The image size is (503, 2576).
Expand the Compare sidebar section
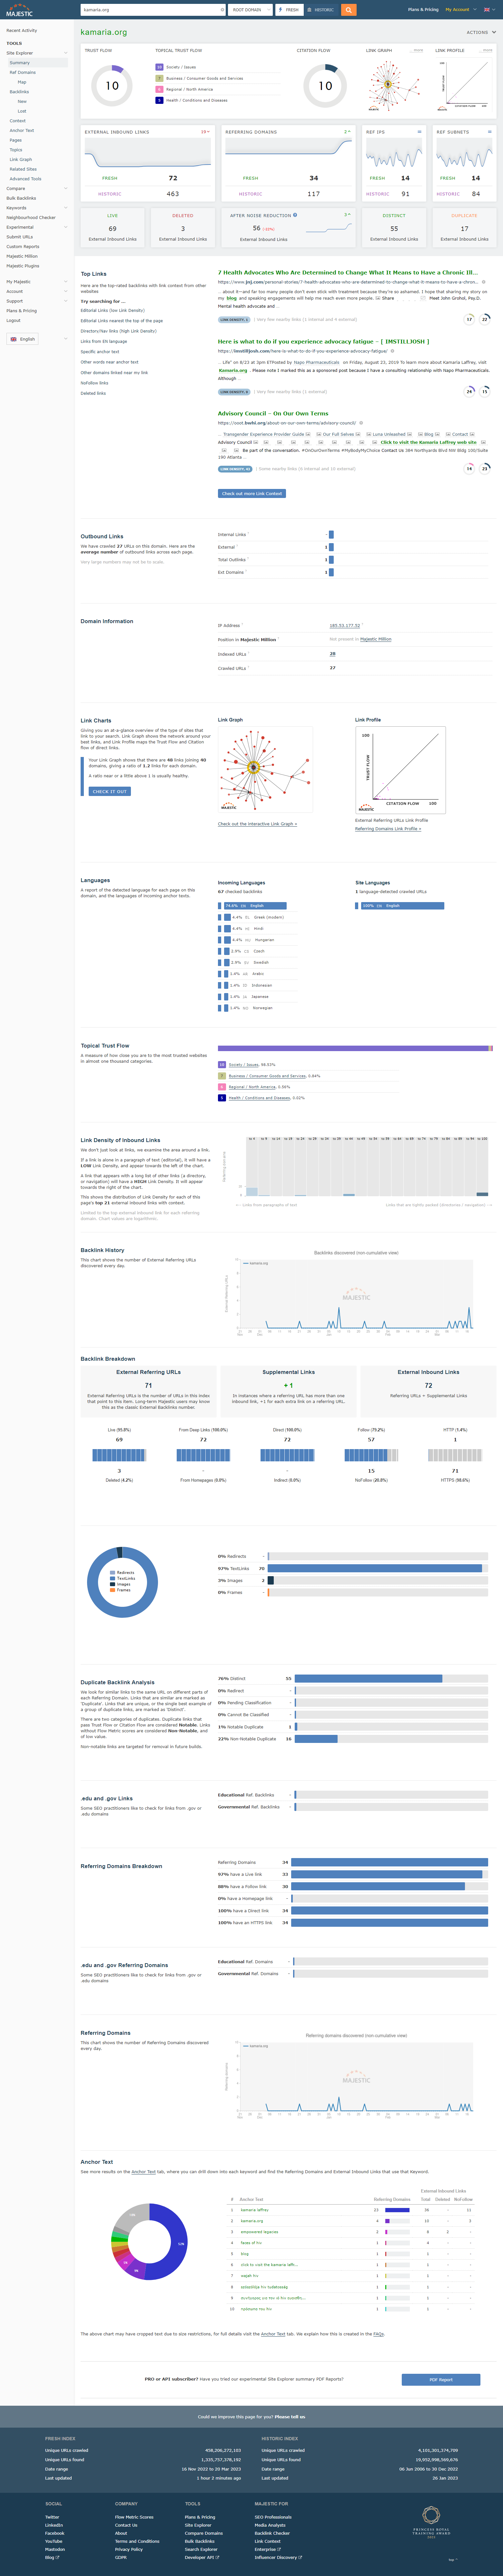66,188
